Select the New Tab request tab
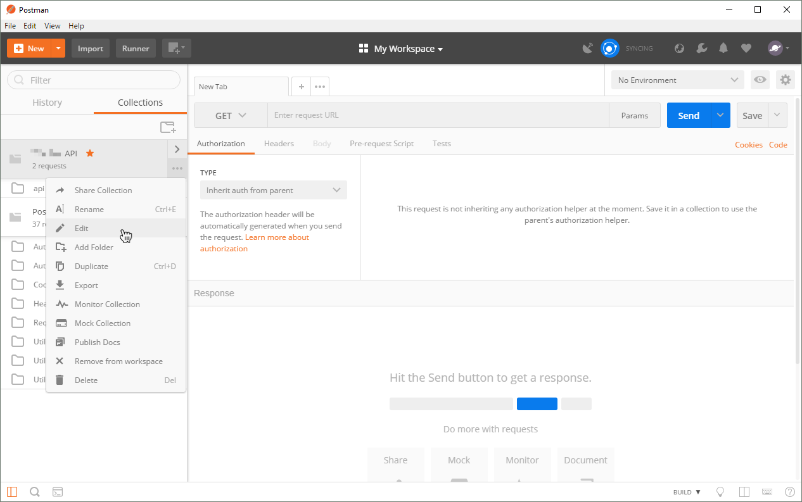802x502 pixels. [x=241, y=87]
